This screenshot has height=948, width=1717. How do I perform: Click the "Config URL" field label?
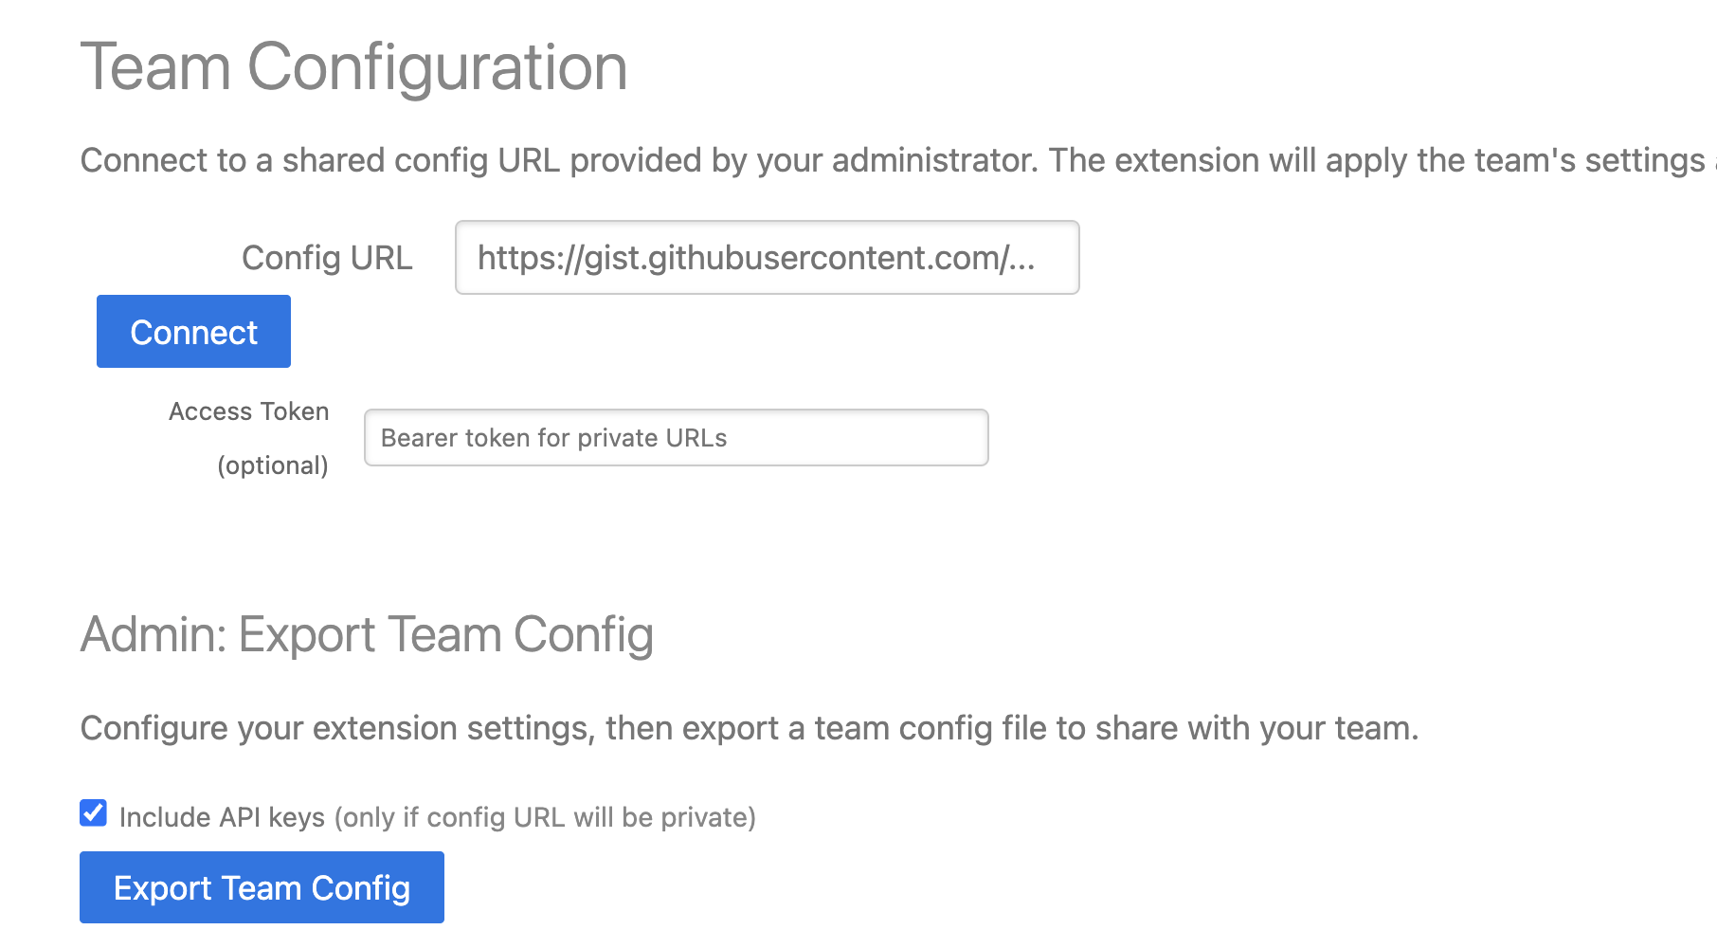click(x=327, y=258)
